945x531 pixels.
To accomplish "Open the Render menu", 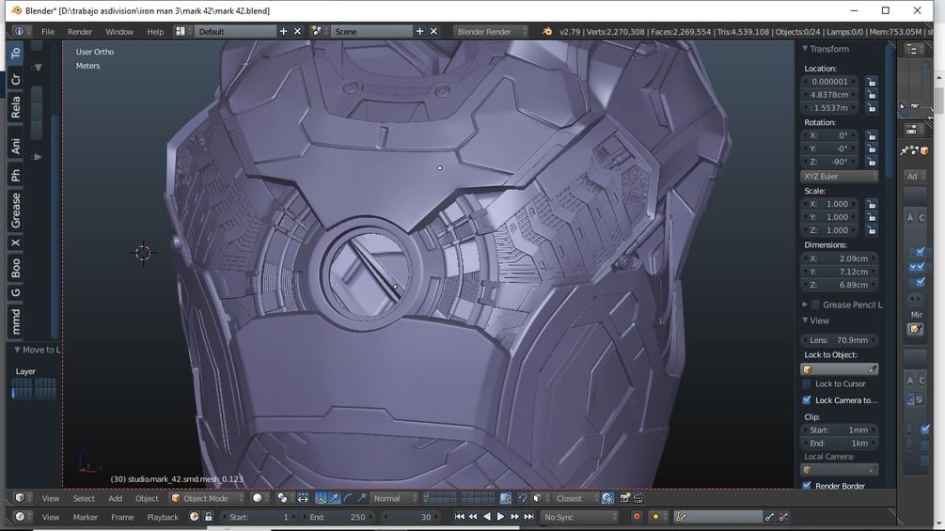I will pos(80,31).
